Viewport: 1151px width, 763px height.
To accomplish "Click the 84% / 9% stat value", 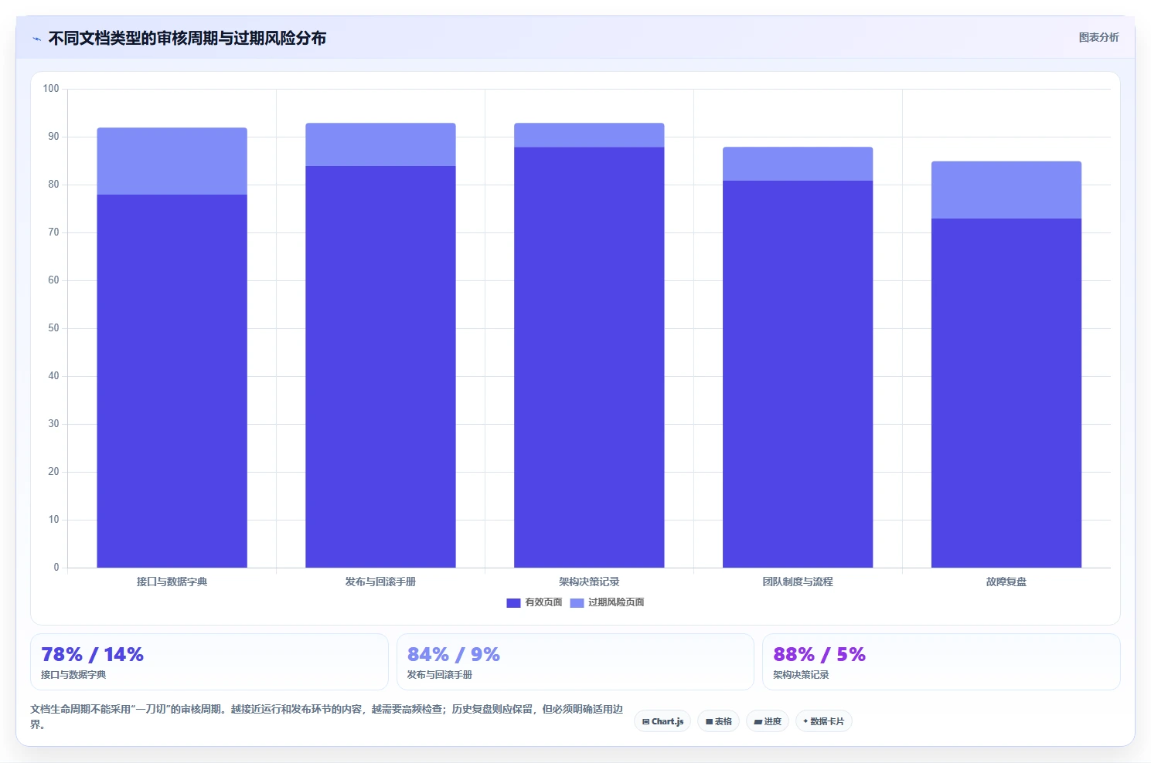I will [x=454, y=655].
